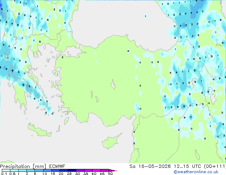Viewport: 226px width, 175px height.
Task: Click the '12..15 UTC' time text
Action: point(187,166)
